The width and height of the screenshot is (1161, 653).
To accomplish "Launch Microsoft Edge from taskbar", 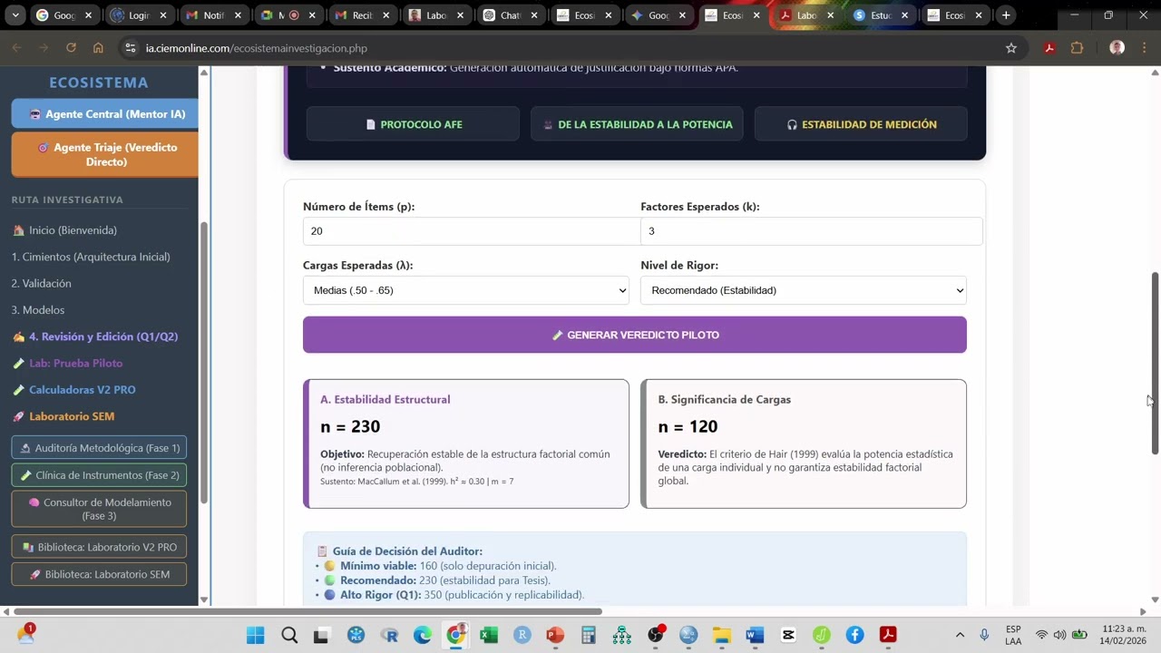I will (423, 635).
